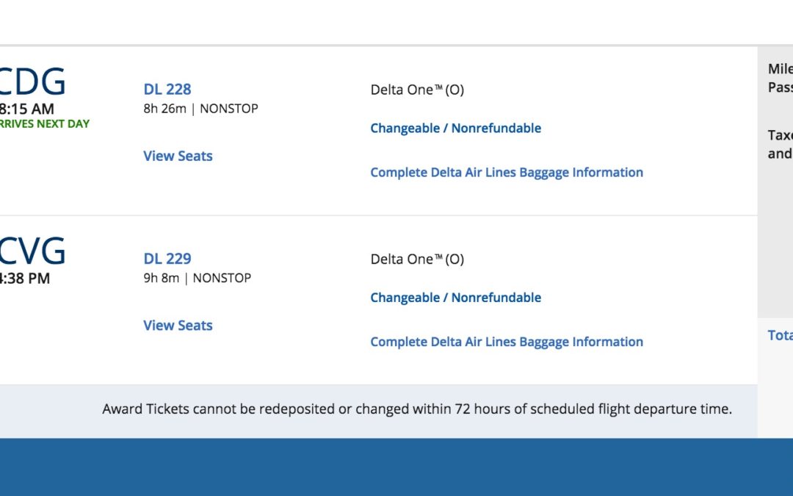Open baggage information link for CVG flight

507,342
